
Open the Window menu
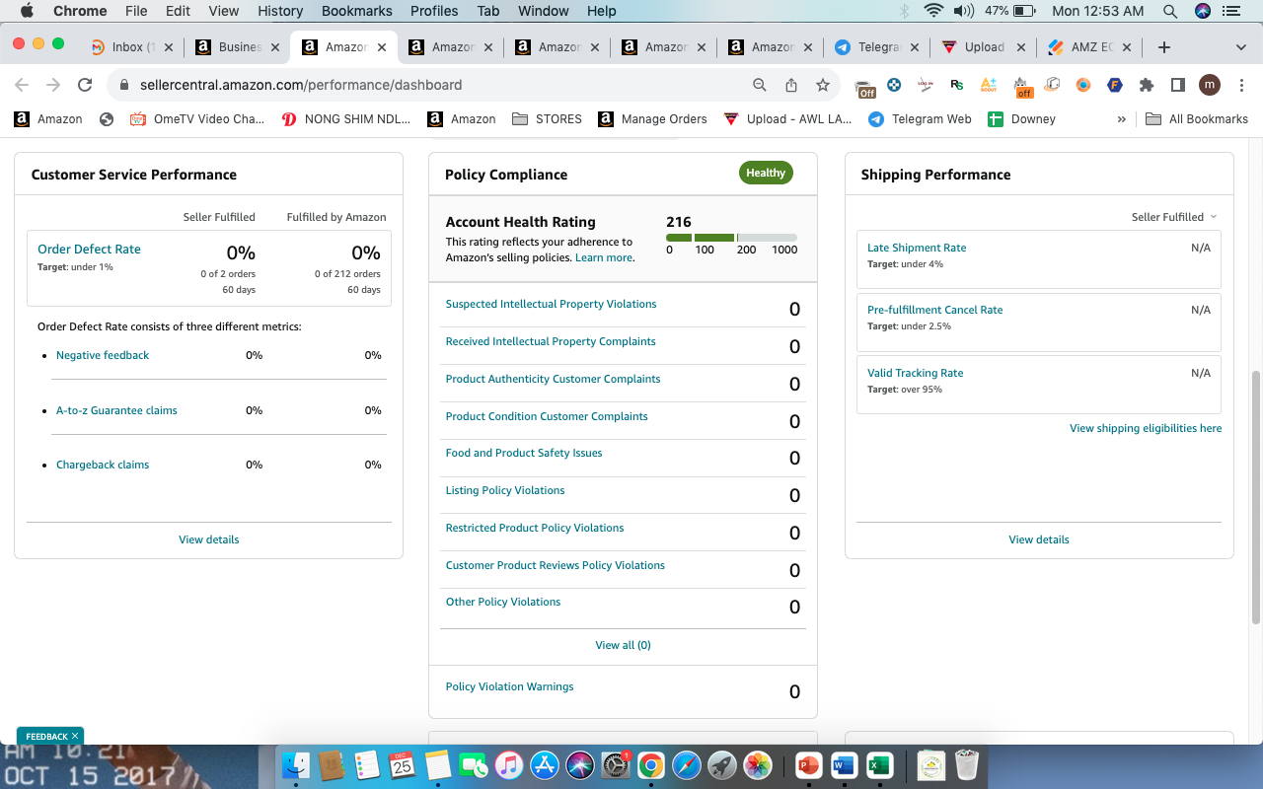tap(544, 11)
